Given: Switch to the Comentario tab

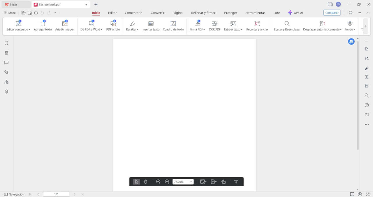Looking at the screenshot, I should pos(133,13).
